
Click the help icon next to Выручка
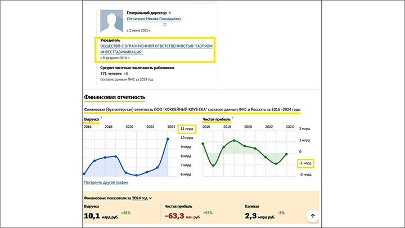click(x=101, y=119)
